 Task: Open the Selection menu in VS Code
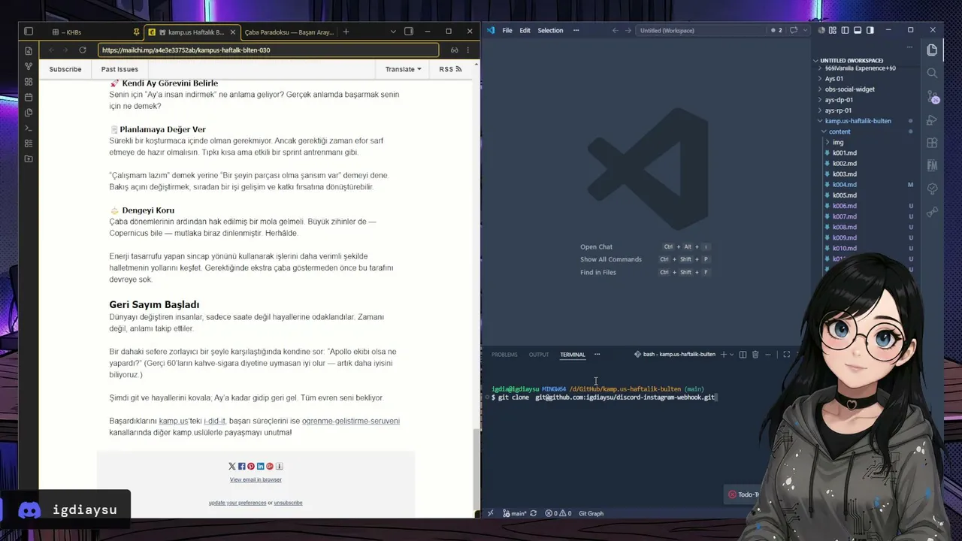pos(550,31)
